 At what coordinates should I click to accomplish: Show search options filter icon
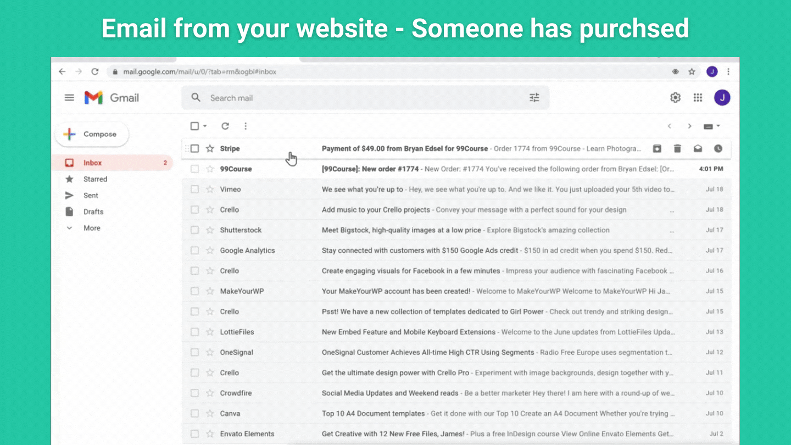click(x=534, y=98)
